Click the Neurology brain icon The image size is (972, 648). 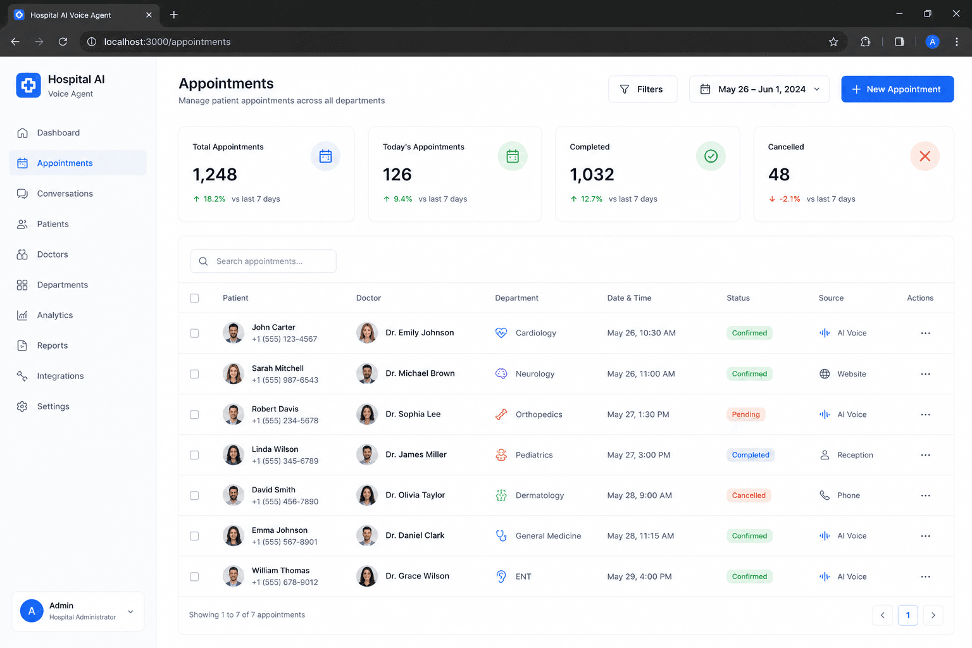(501, 374)
